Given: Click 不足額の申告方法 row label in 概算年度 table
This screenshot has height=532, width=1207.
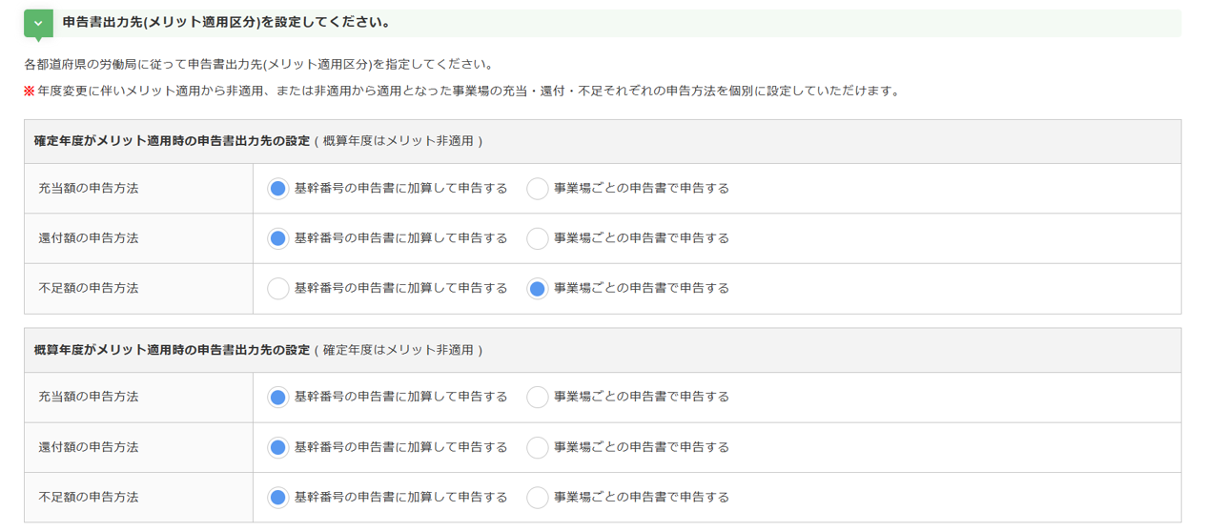Looking at the screenshot, I should pyautogui.click(x=89, y=497).
